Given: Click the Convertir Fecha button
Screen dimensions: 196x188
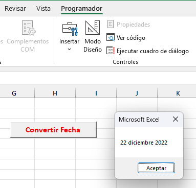Looking at the screenshot, I should 53,130.
